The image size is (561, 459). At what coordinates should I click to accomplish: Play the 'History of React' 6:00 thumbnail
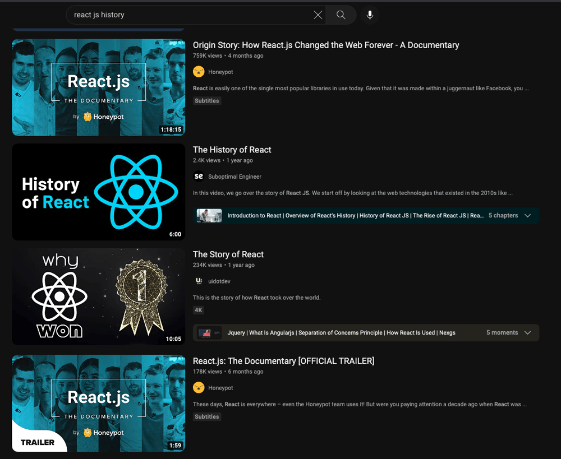point(98,192)
